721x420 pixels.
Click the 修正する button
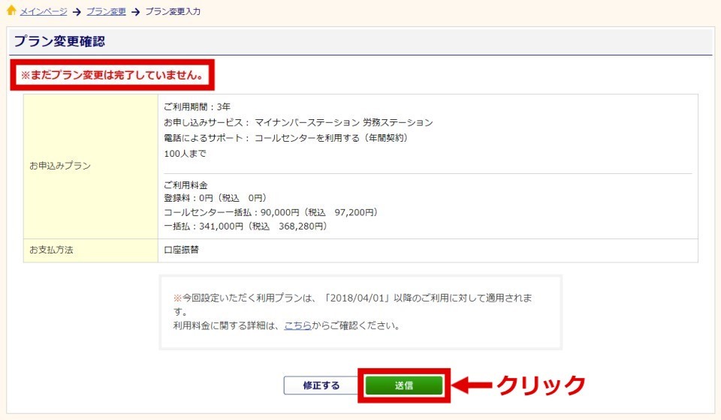(x=321, y=385)
